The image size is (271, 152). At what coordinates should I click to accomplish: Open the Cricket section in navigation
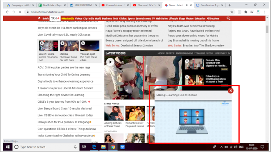click(x=123, y=18)
